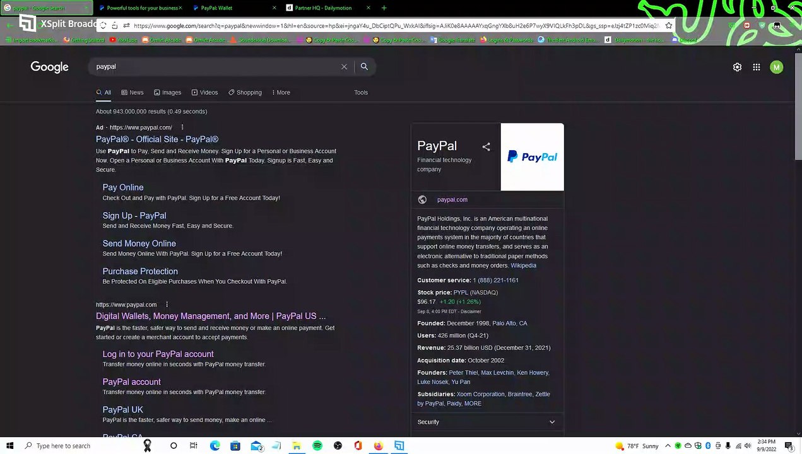The image size is (802, 454).
Task: Open paypal.com link in knowledge panel
Action: click(452, 199)
